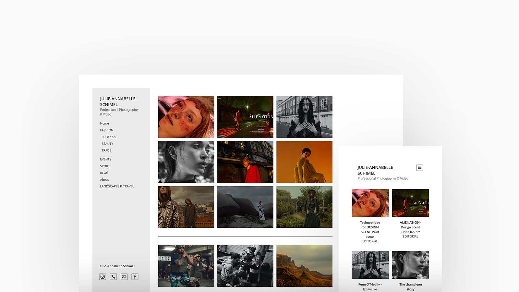Open the FASHION section in the sidebar

pyautogui.click(x=106, y=130)
